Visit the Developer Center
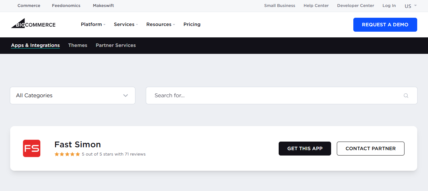The width and height of the screenshot is (428, 191). tap(355, 5)
